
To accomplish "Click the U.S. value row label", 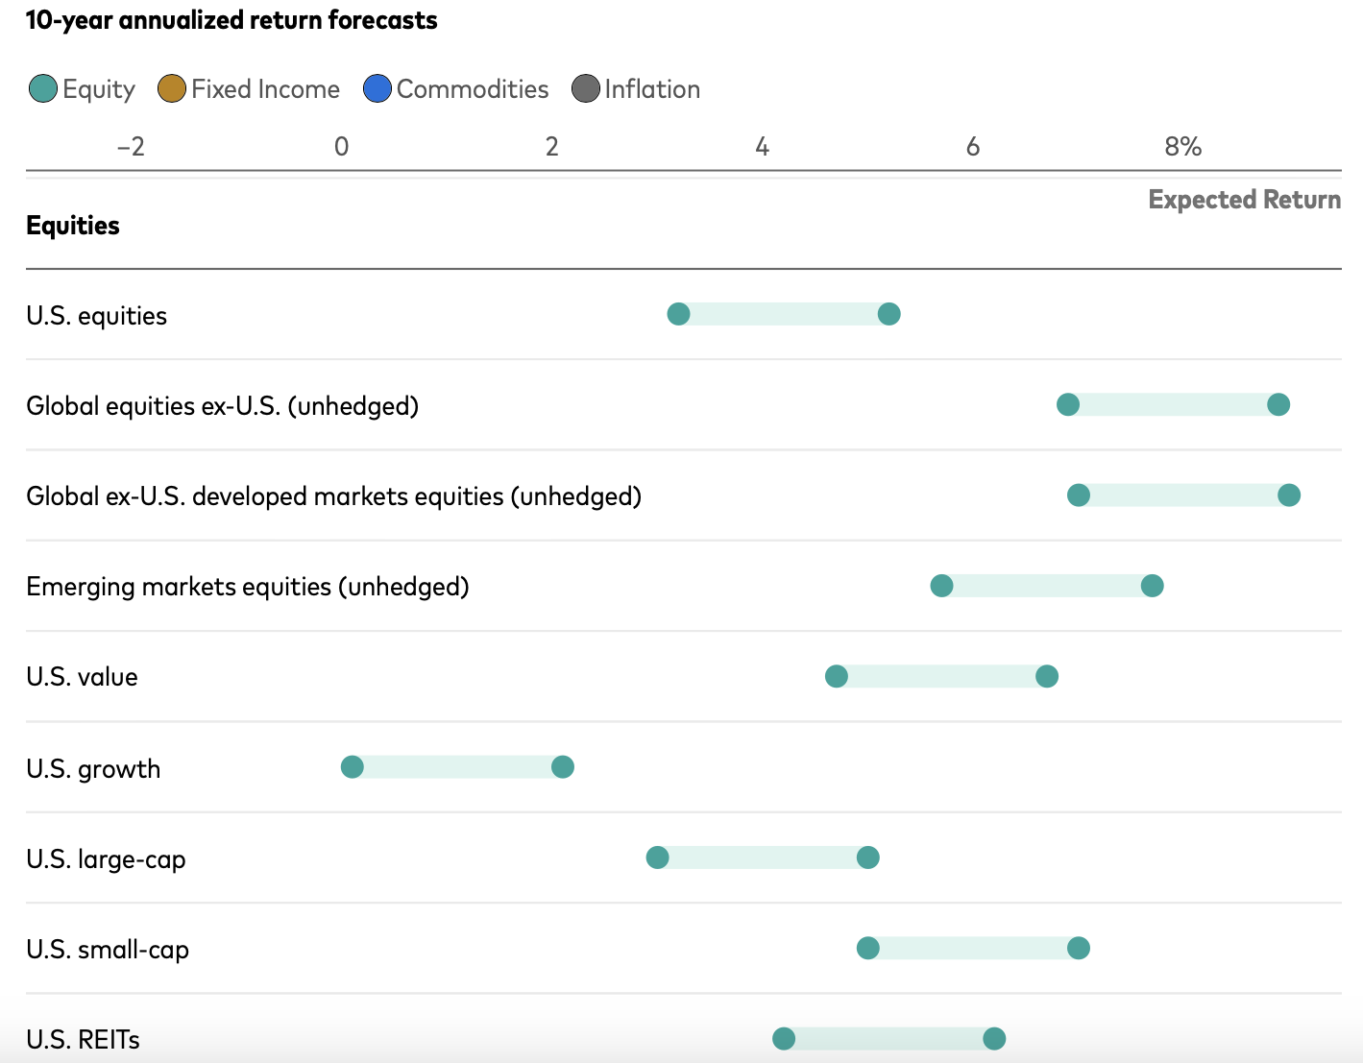I will [x=82, y=676].
